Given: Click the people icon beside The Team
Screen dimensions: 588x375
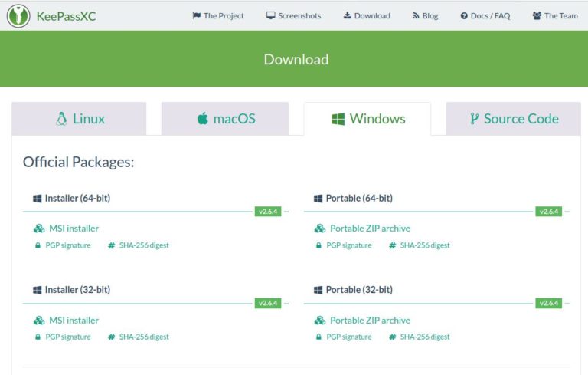Looking at the screenshot, I should tap(537, 16).
